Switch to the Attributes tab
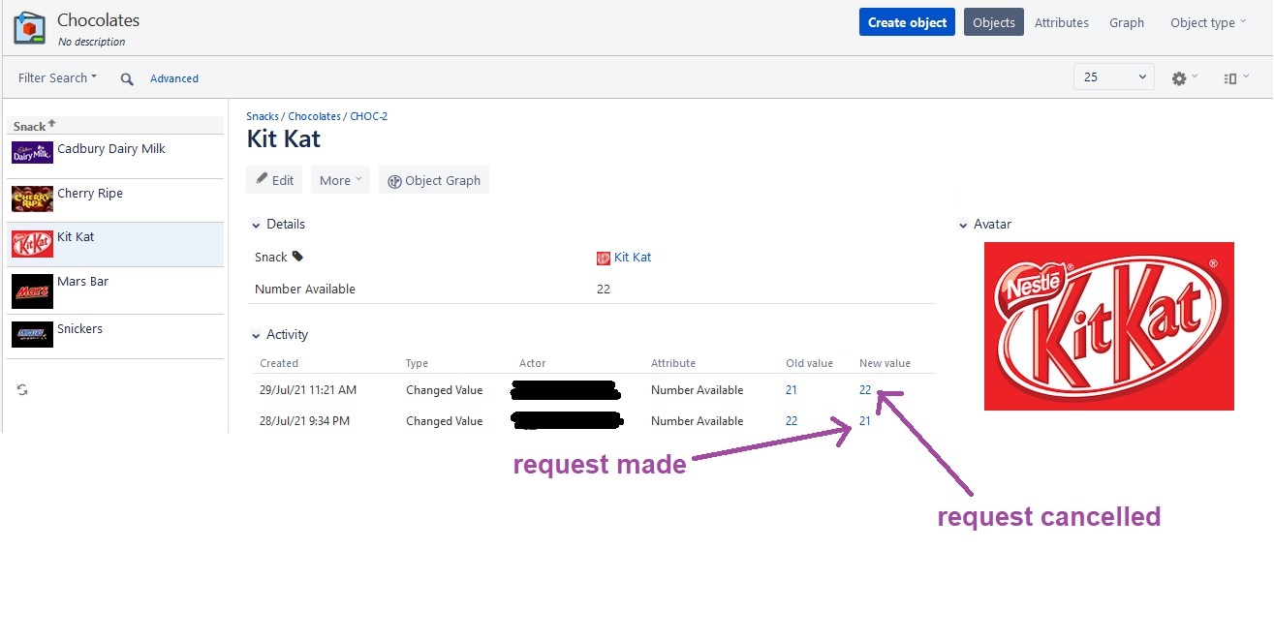Screen dimensions: 1274x641 click(1061, 21)
